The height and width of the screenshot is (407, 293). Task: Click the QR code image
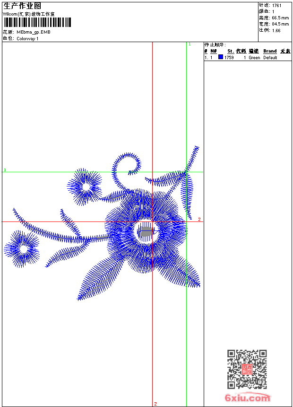[x=247, y=369]
